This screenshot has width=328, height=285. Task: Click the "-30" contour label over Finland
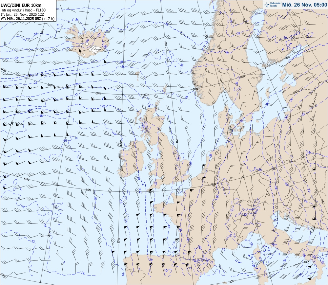pyautogui.click(x=285, y=38)
